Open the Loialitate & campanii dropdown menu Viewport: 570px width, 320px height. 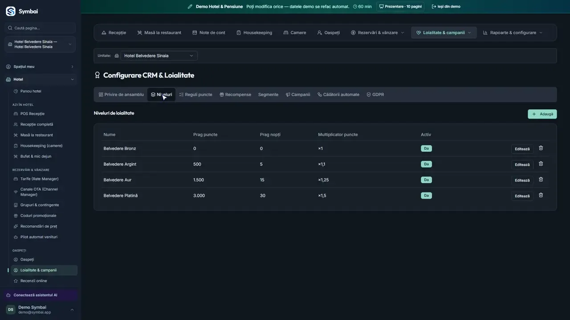click(x=444, y=32)
